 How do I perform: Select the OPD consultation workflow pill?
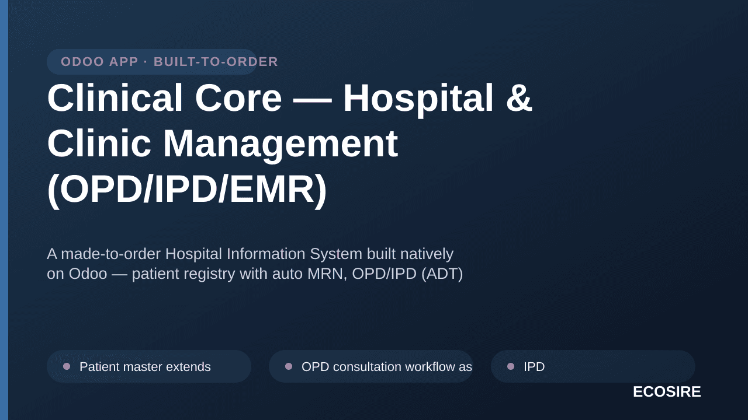(x=371, y=366)
